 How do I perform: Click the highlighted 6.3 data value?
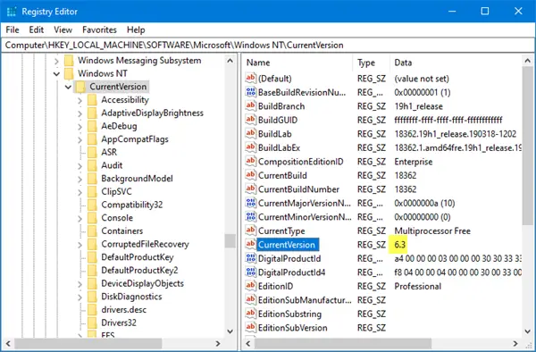pyautogui.click(x=399, y=245)
